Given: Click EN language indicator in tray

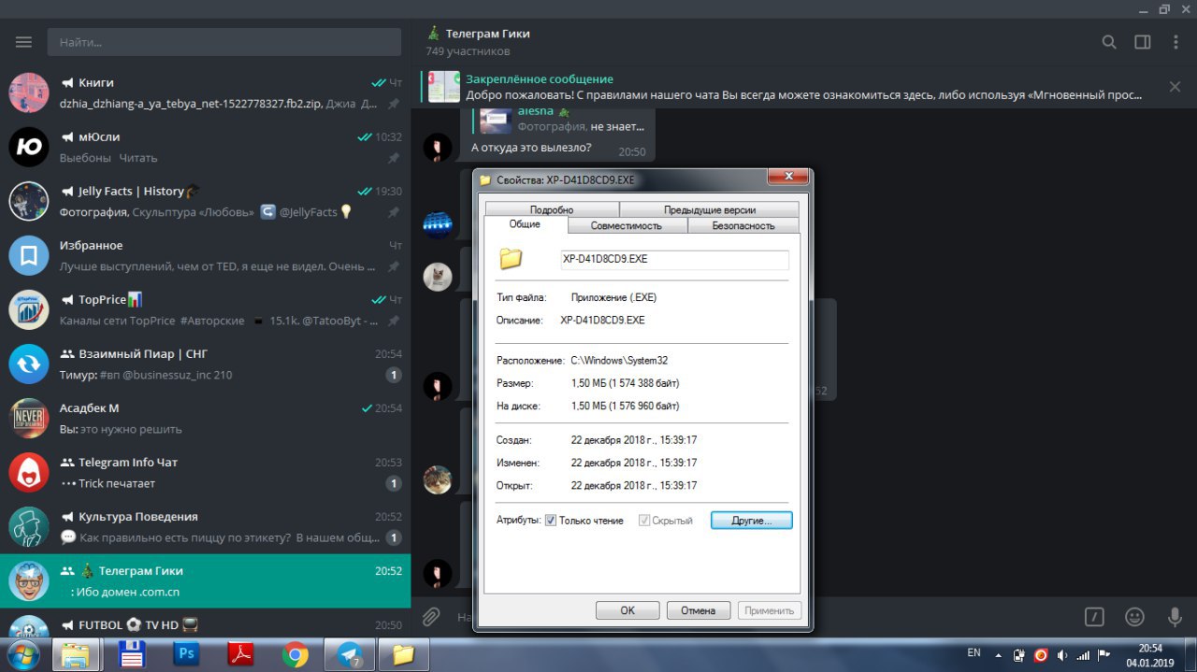Looking at the screenshot, I should [x=973, y=653].
